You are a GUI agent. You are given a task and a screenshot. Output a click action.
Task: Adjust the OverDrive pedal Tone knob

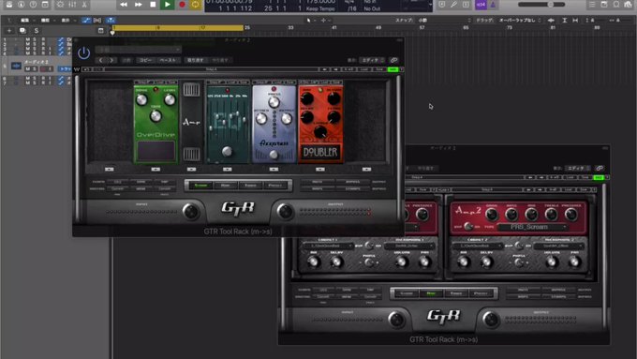[156, 116]
